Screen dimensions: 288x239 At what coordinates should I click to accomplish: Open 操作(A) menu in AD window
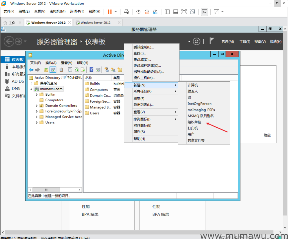(51, 63)
